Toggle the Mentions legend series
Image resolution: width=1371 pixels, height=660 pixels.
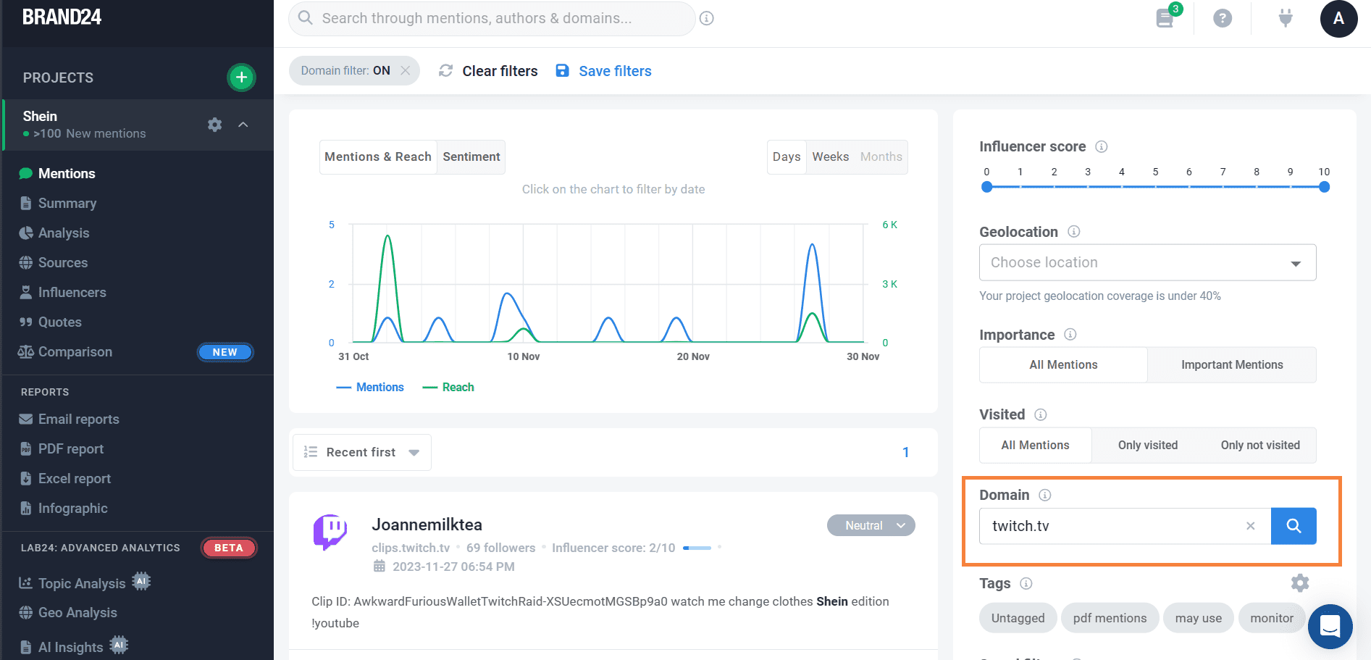pos(370,387)
